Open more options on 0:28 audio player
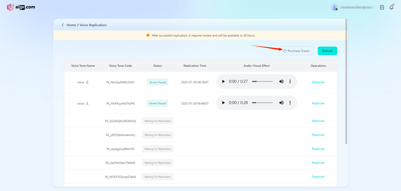 (x=290, y=103)
